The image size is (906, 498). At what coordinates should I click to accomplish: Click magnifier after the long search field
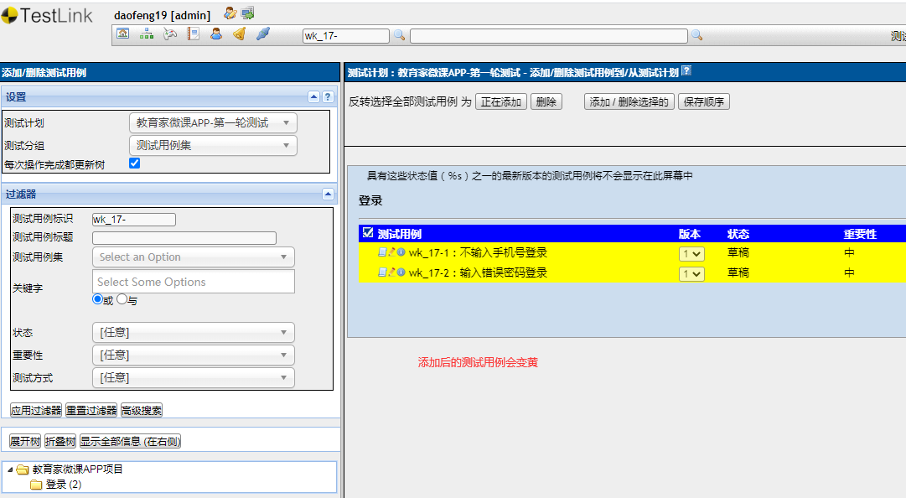click(x=697, y=35)
